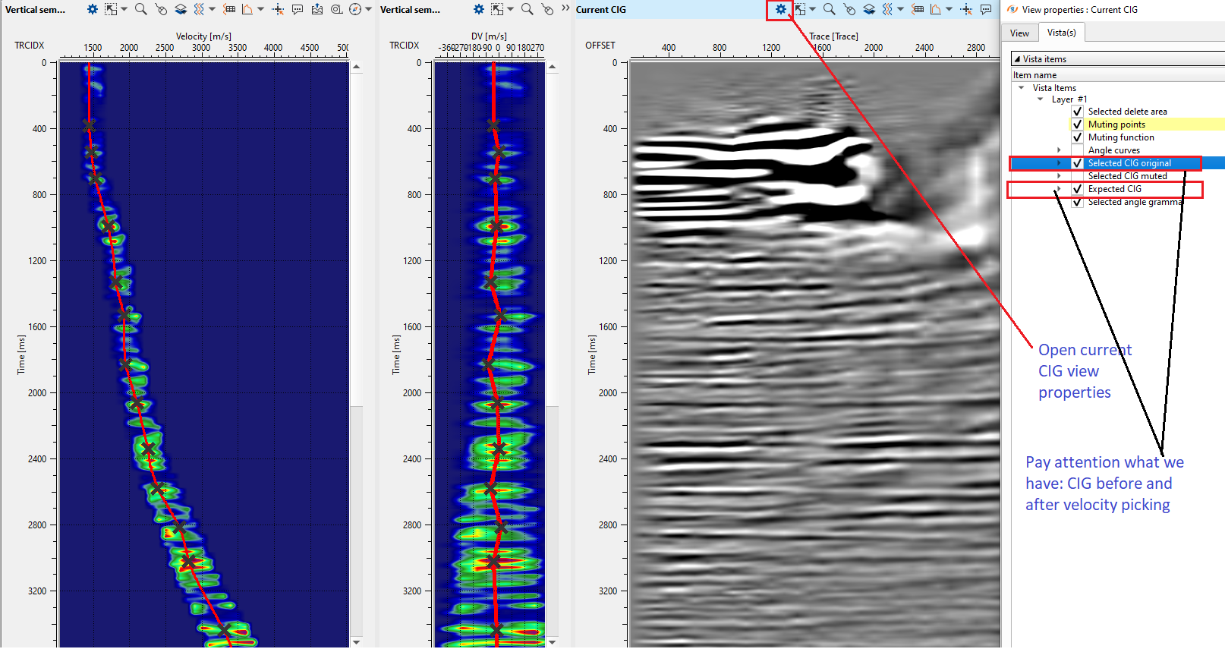The width and height of the screenshot is (1225, 649).
Task: Open Current CIG view properties gear
Action: point(780,9)
